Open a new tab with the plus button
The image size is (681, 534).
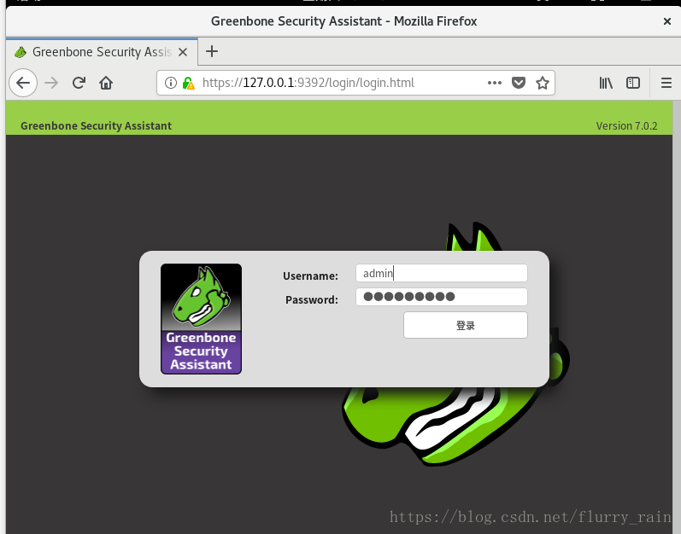coord(212,51)
